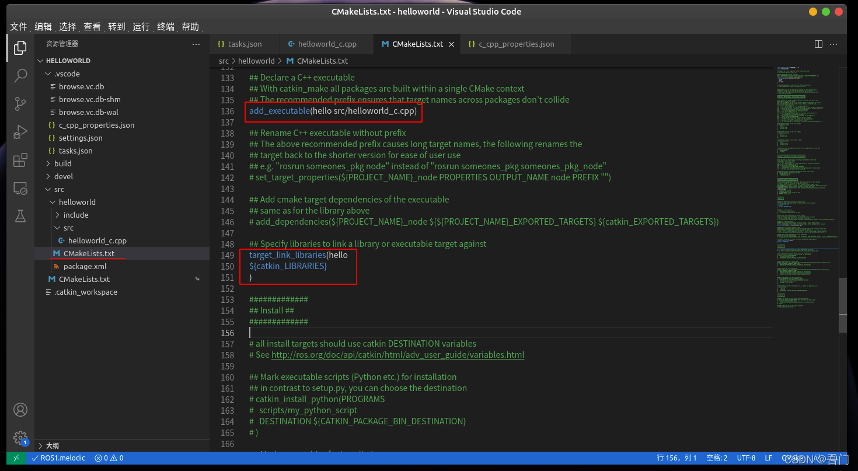This screenshot has height=471, width=858.
Task: Open the Source Control view
Action: click(20, 103)
